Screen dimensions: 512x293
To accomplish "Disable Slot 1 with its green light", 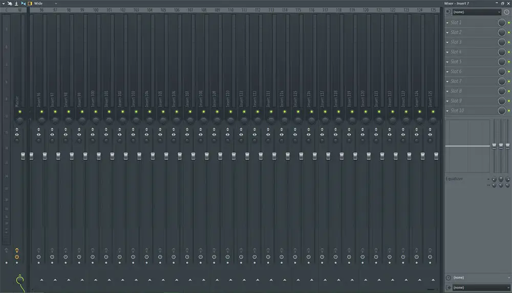I will pyautogui.click(x=508, y=22).
